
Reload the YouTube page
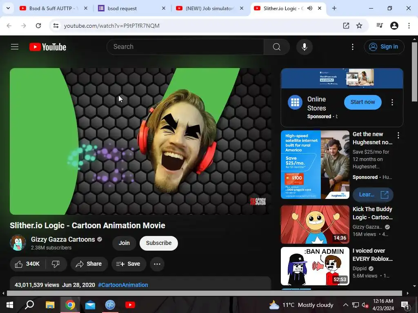click(x=38, y=26)
